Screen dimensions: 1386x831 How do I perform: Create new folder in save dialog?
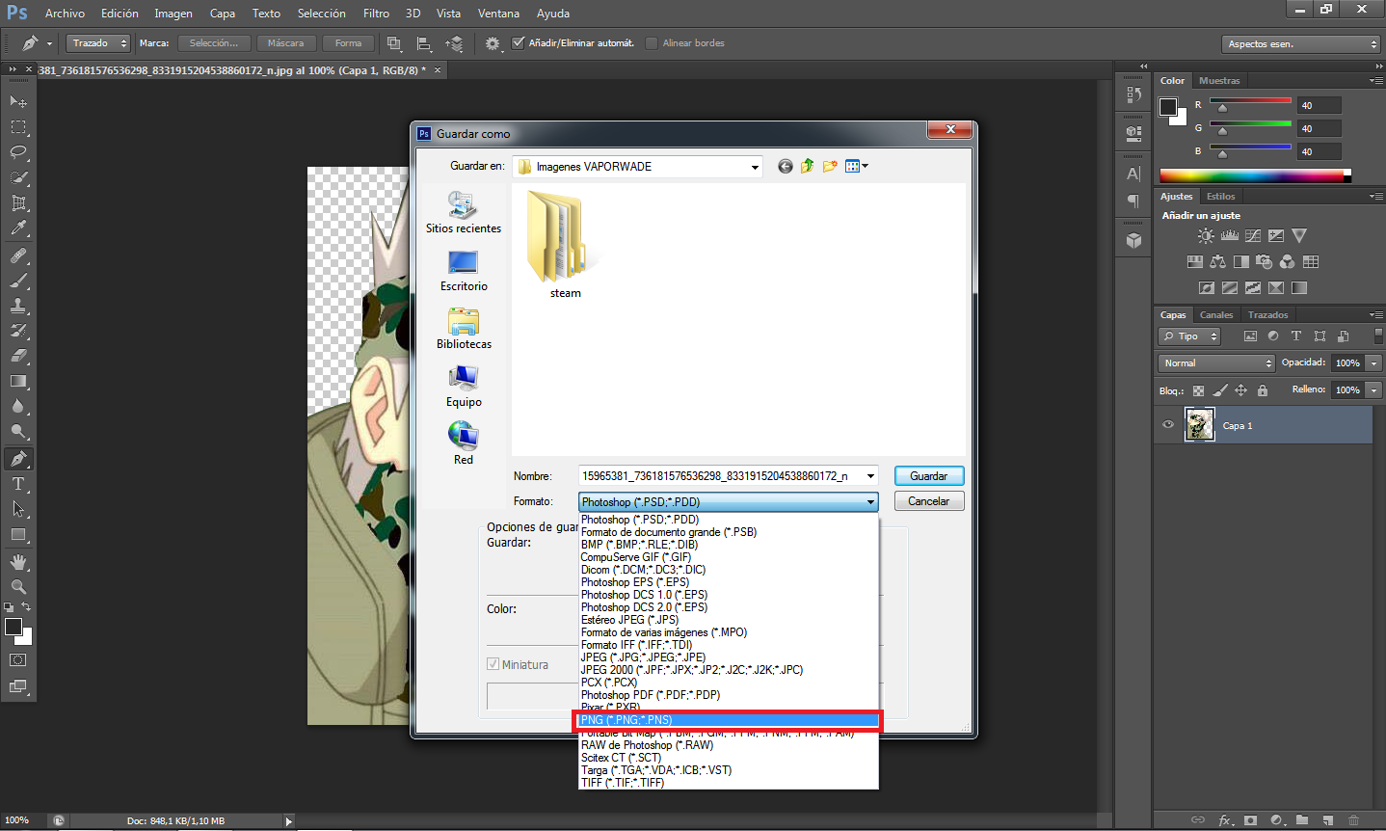tap(830, 166)
